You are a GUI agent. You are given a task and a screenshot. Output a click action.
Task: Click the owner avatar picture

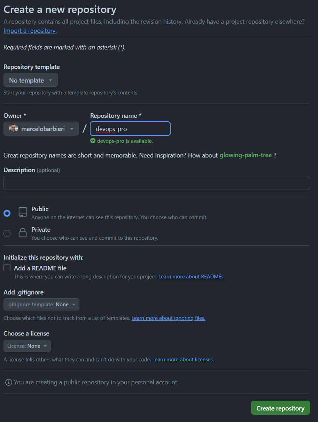[13, 129]
